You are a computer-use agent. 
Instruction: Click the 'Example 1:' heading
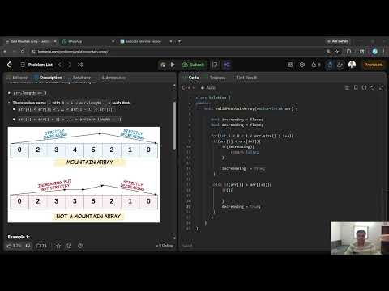pos(19,237)
